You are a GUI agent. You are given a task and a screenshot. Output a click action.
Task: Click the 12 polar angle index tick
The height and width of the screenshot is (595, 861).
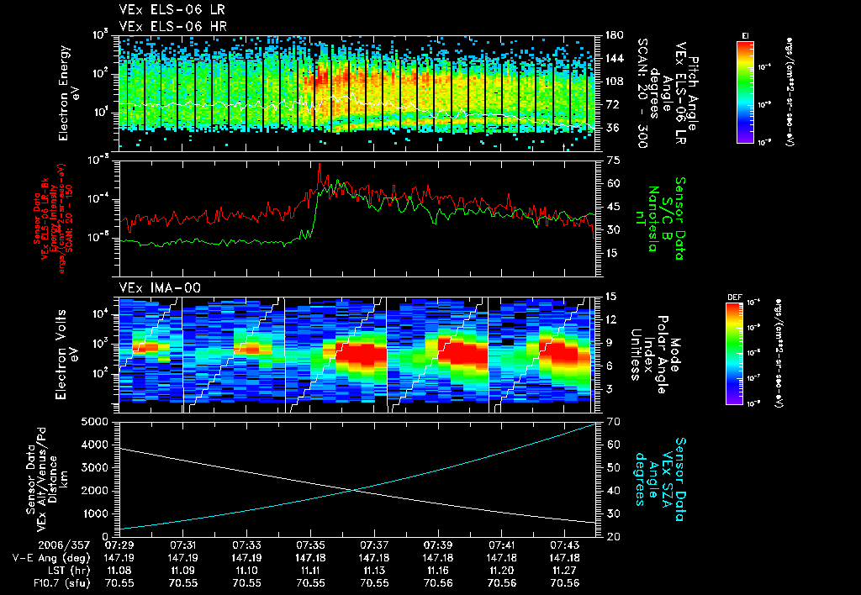coord(610,319)
